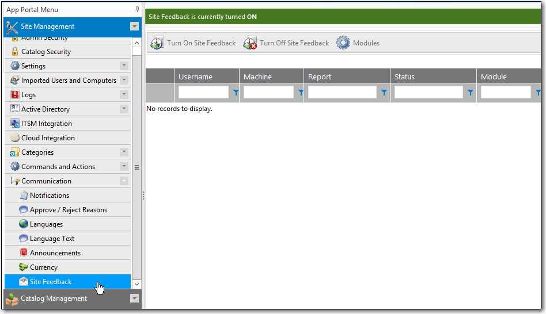The width and height of the screenshot is (546, 314).
Task: Expand the Settings submenu arrow
Action: pyautogui.click(x=124, y=66)
